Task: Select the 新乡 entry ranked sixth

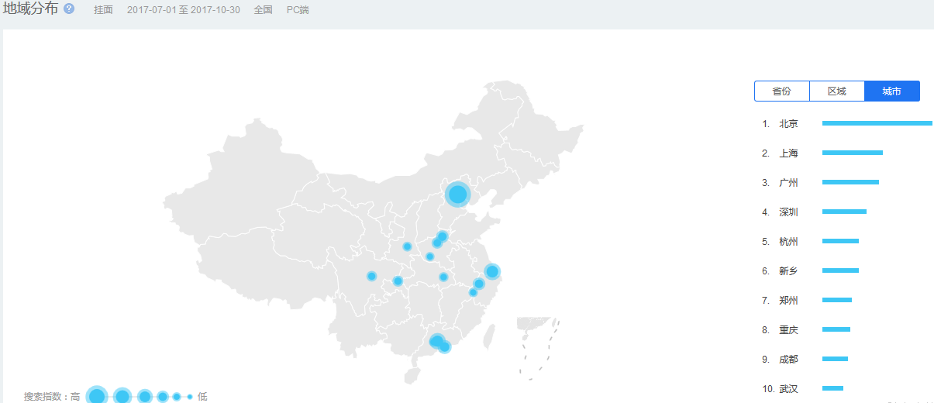Action: click(788, 271)
